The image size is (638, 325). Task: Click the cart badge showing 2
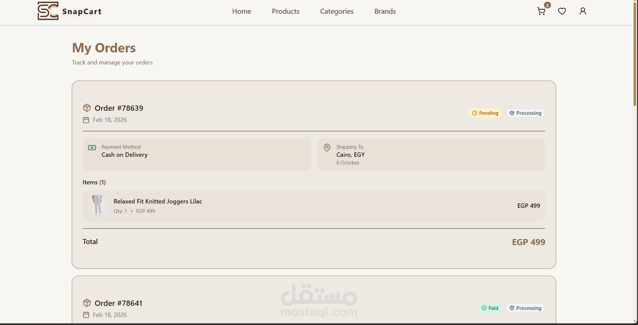547,5
